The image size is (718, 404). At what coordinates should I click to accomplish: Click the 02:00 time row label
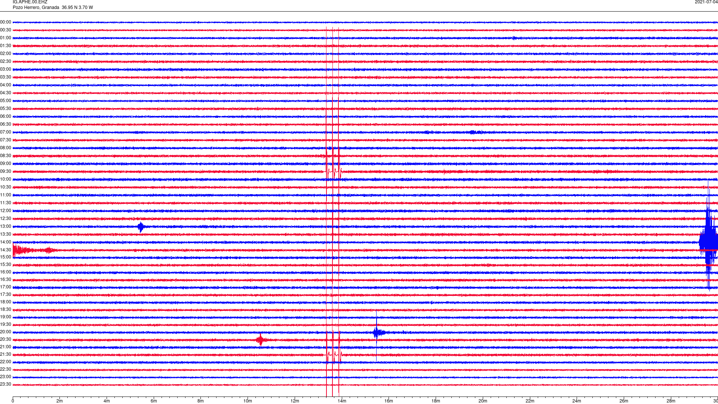6,54
